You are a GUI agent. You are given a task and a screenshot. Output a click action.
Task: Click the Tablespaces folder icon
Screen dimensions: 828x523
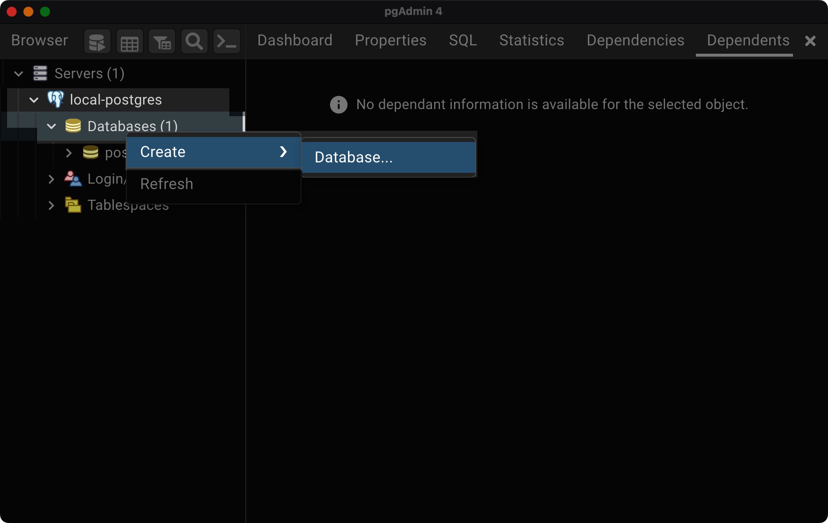[x=73, y=205]
